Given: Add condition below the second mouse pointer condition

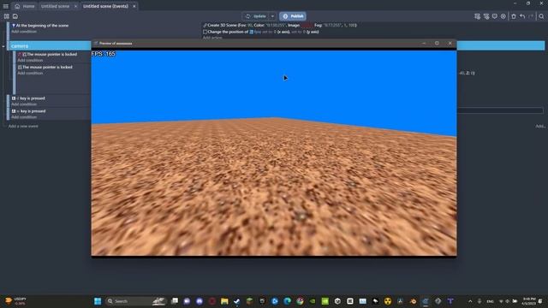Looking at the screenshot, I should (30, 73).
